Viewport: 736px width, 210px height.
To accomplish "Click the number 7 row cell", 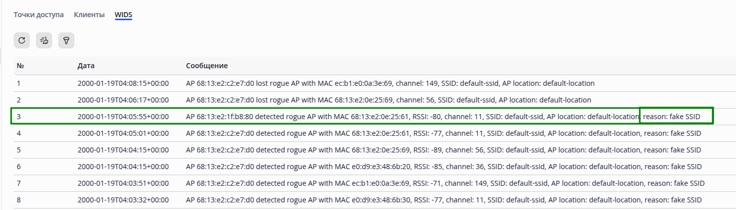I will tap(19, 183).
